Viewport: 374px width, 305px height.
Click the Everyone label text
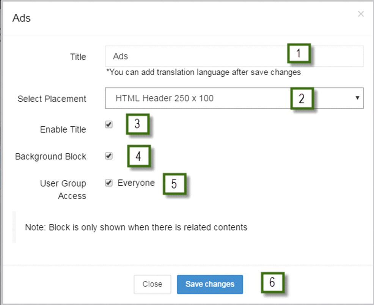click(136, 183)
